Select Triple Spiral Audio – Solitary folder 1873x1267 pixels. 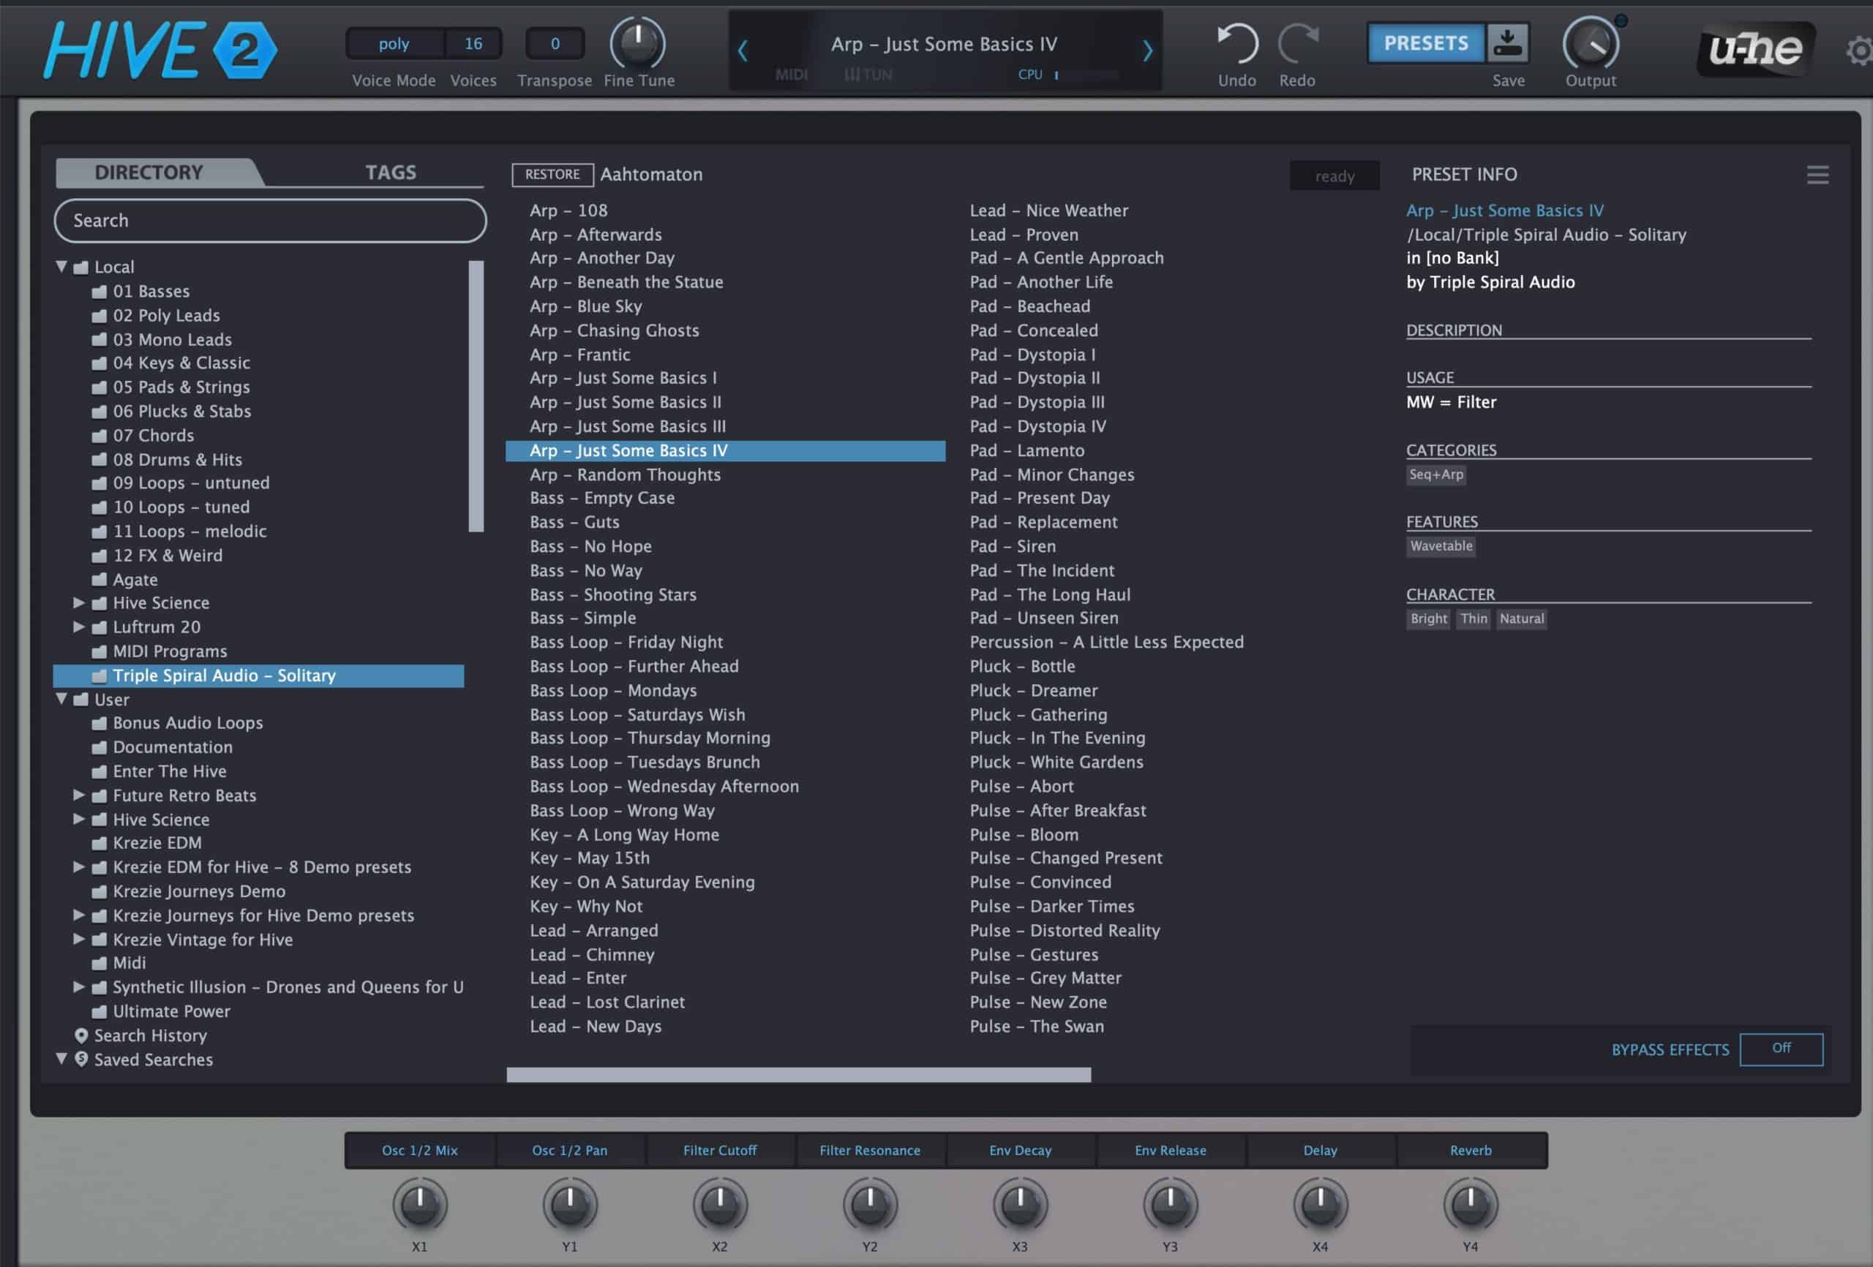259,676
